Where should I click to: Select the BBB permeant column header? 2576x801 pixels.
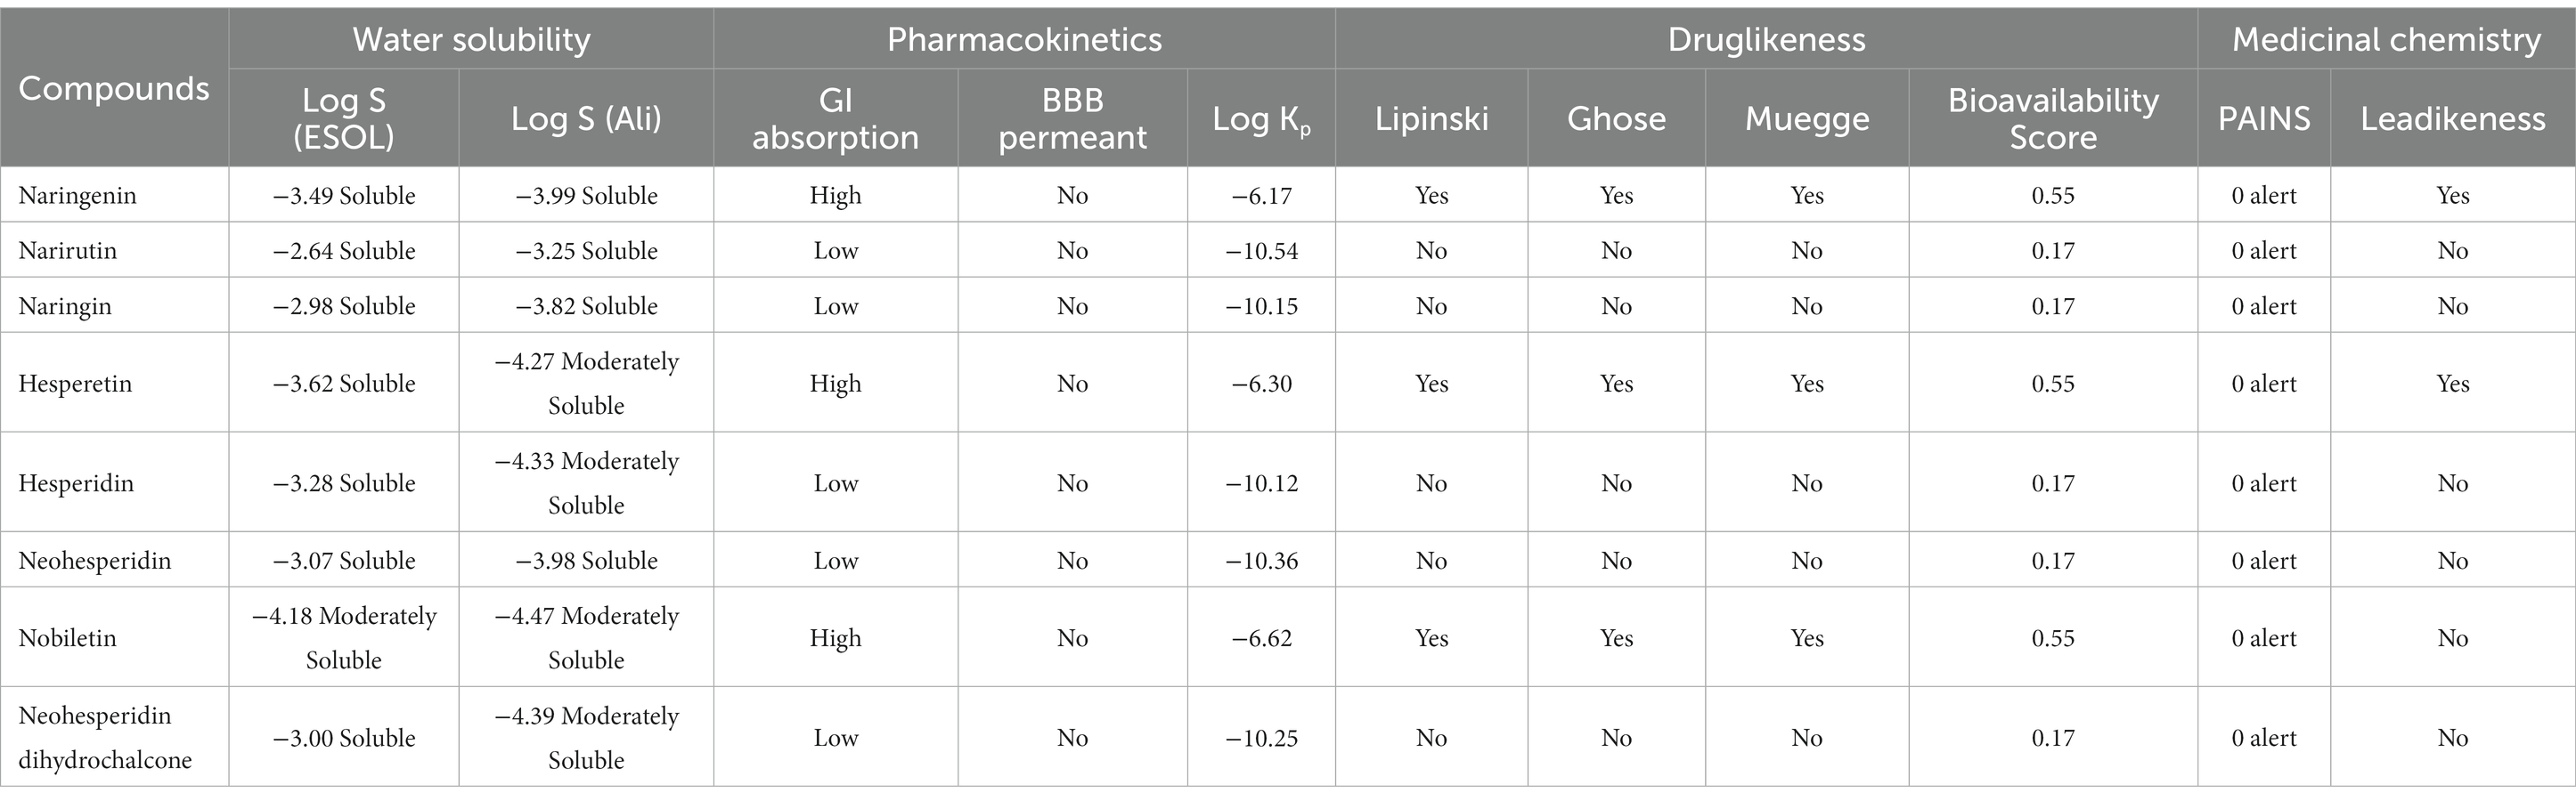point(1072,117)
